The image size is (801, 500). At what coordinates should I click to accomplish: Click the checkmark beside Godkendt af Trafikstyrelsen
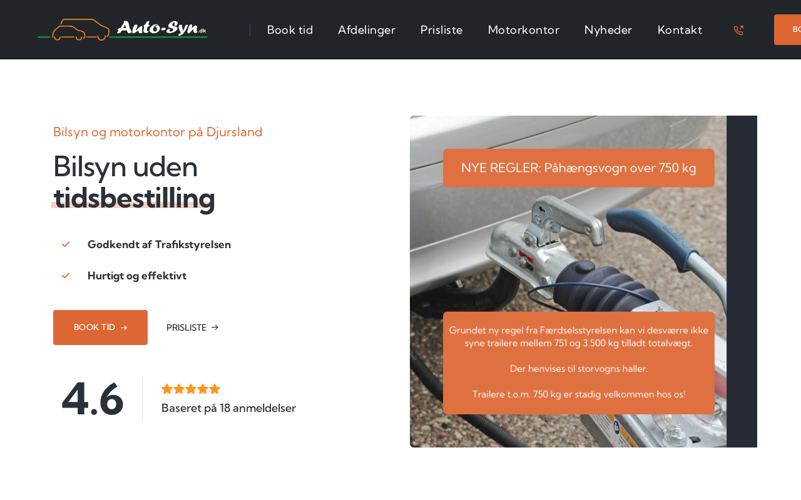point(66,244)
